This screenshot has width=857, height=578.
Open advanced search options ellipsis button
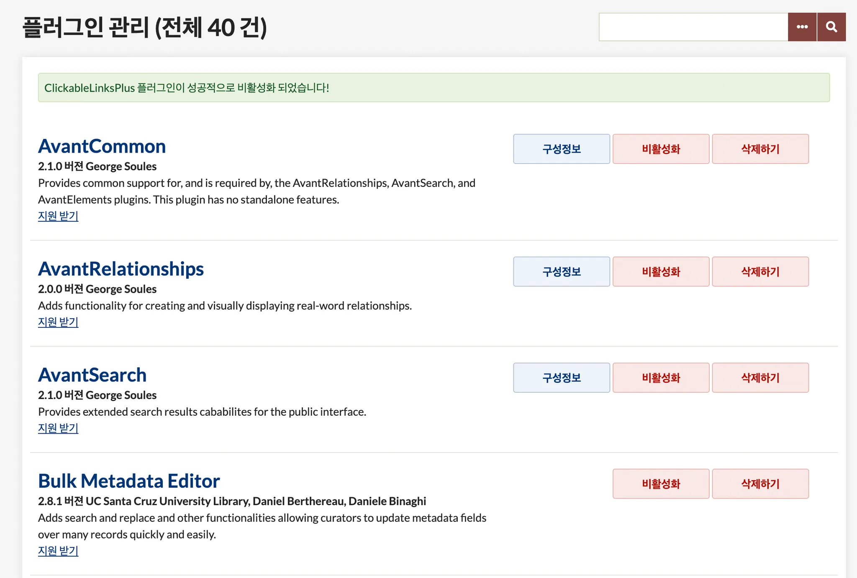802,27
